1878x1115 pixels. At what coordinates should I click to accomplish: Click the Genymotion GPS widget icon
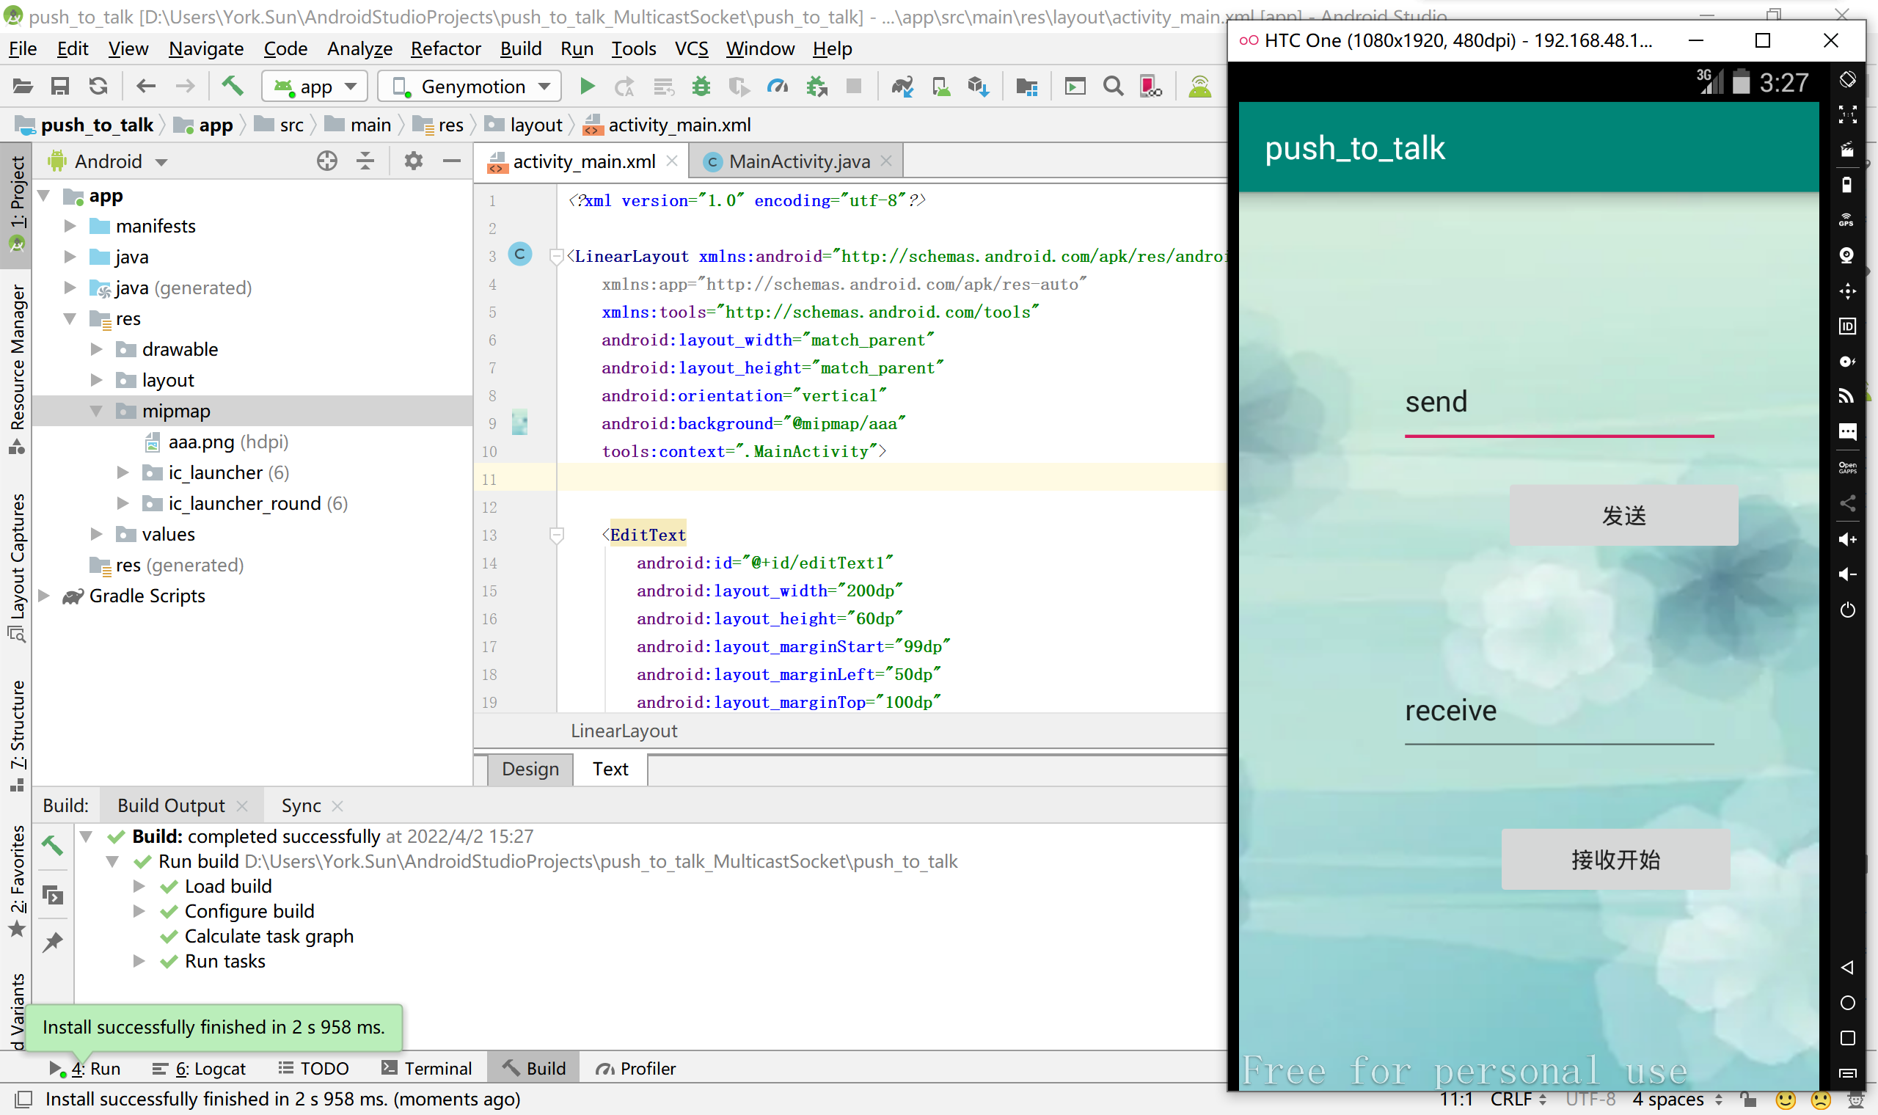(x=1847, y=220)
